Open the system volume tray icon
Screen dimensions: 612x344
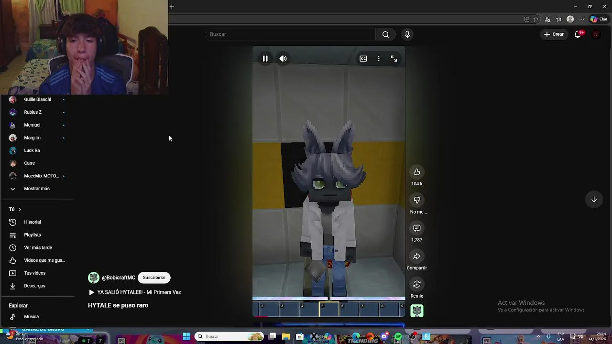click(580, 337)
